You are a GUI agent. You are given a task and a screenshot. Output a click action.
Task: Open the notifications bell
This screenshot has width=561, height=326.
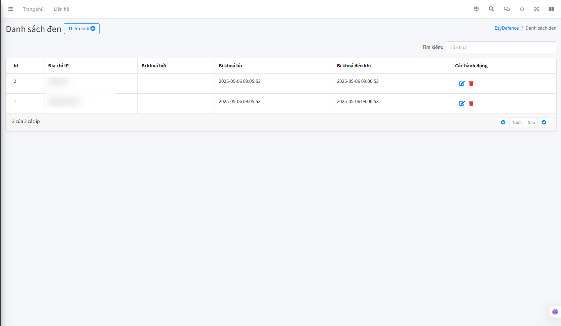point(522,9)
